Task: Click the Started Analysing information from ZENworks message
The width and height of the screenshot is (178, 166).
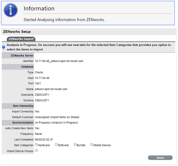Action: pos(64,20)
